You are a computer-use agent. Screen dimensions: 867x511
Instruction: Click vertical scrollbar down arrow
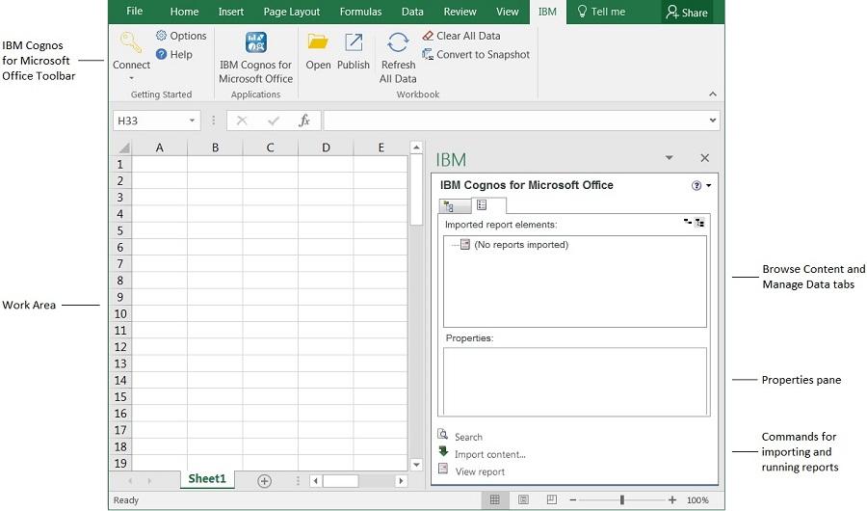(x=416, y=465)
